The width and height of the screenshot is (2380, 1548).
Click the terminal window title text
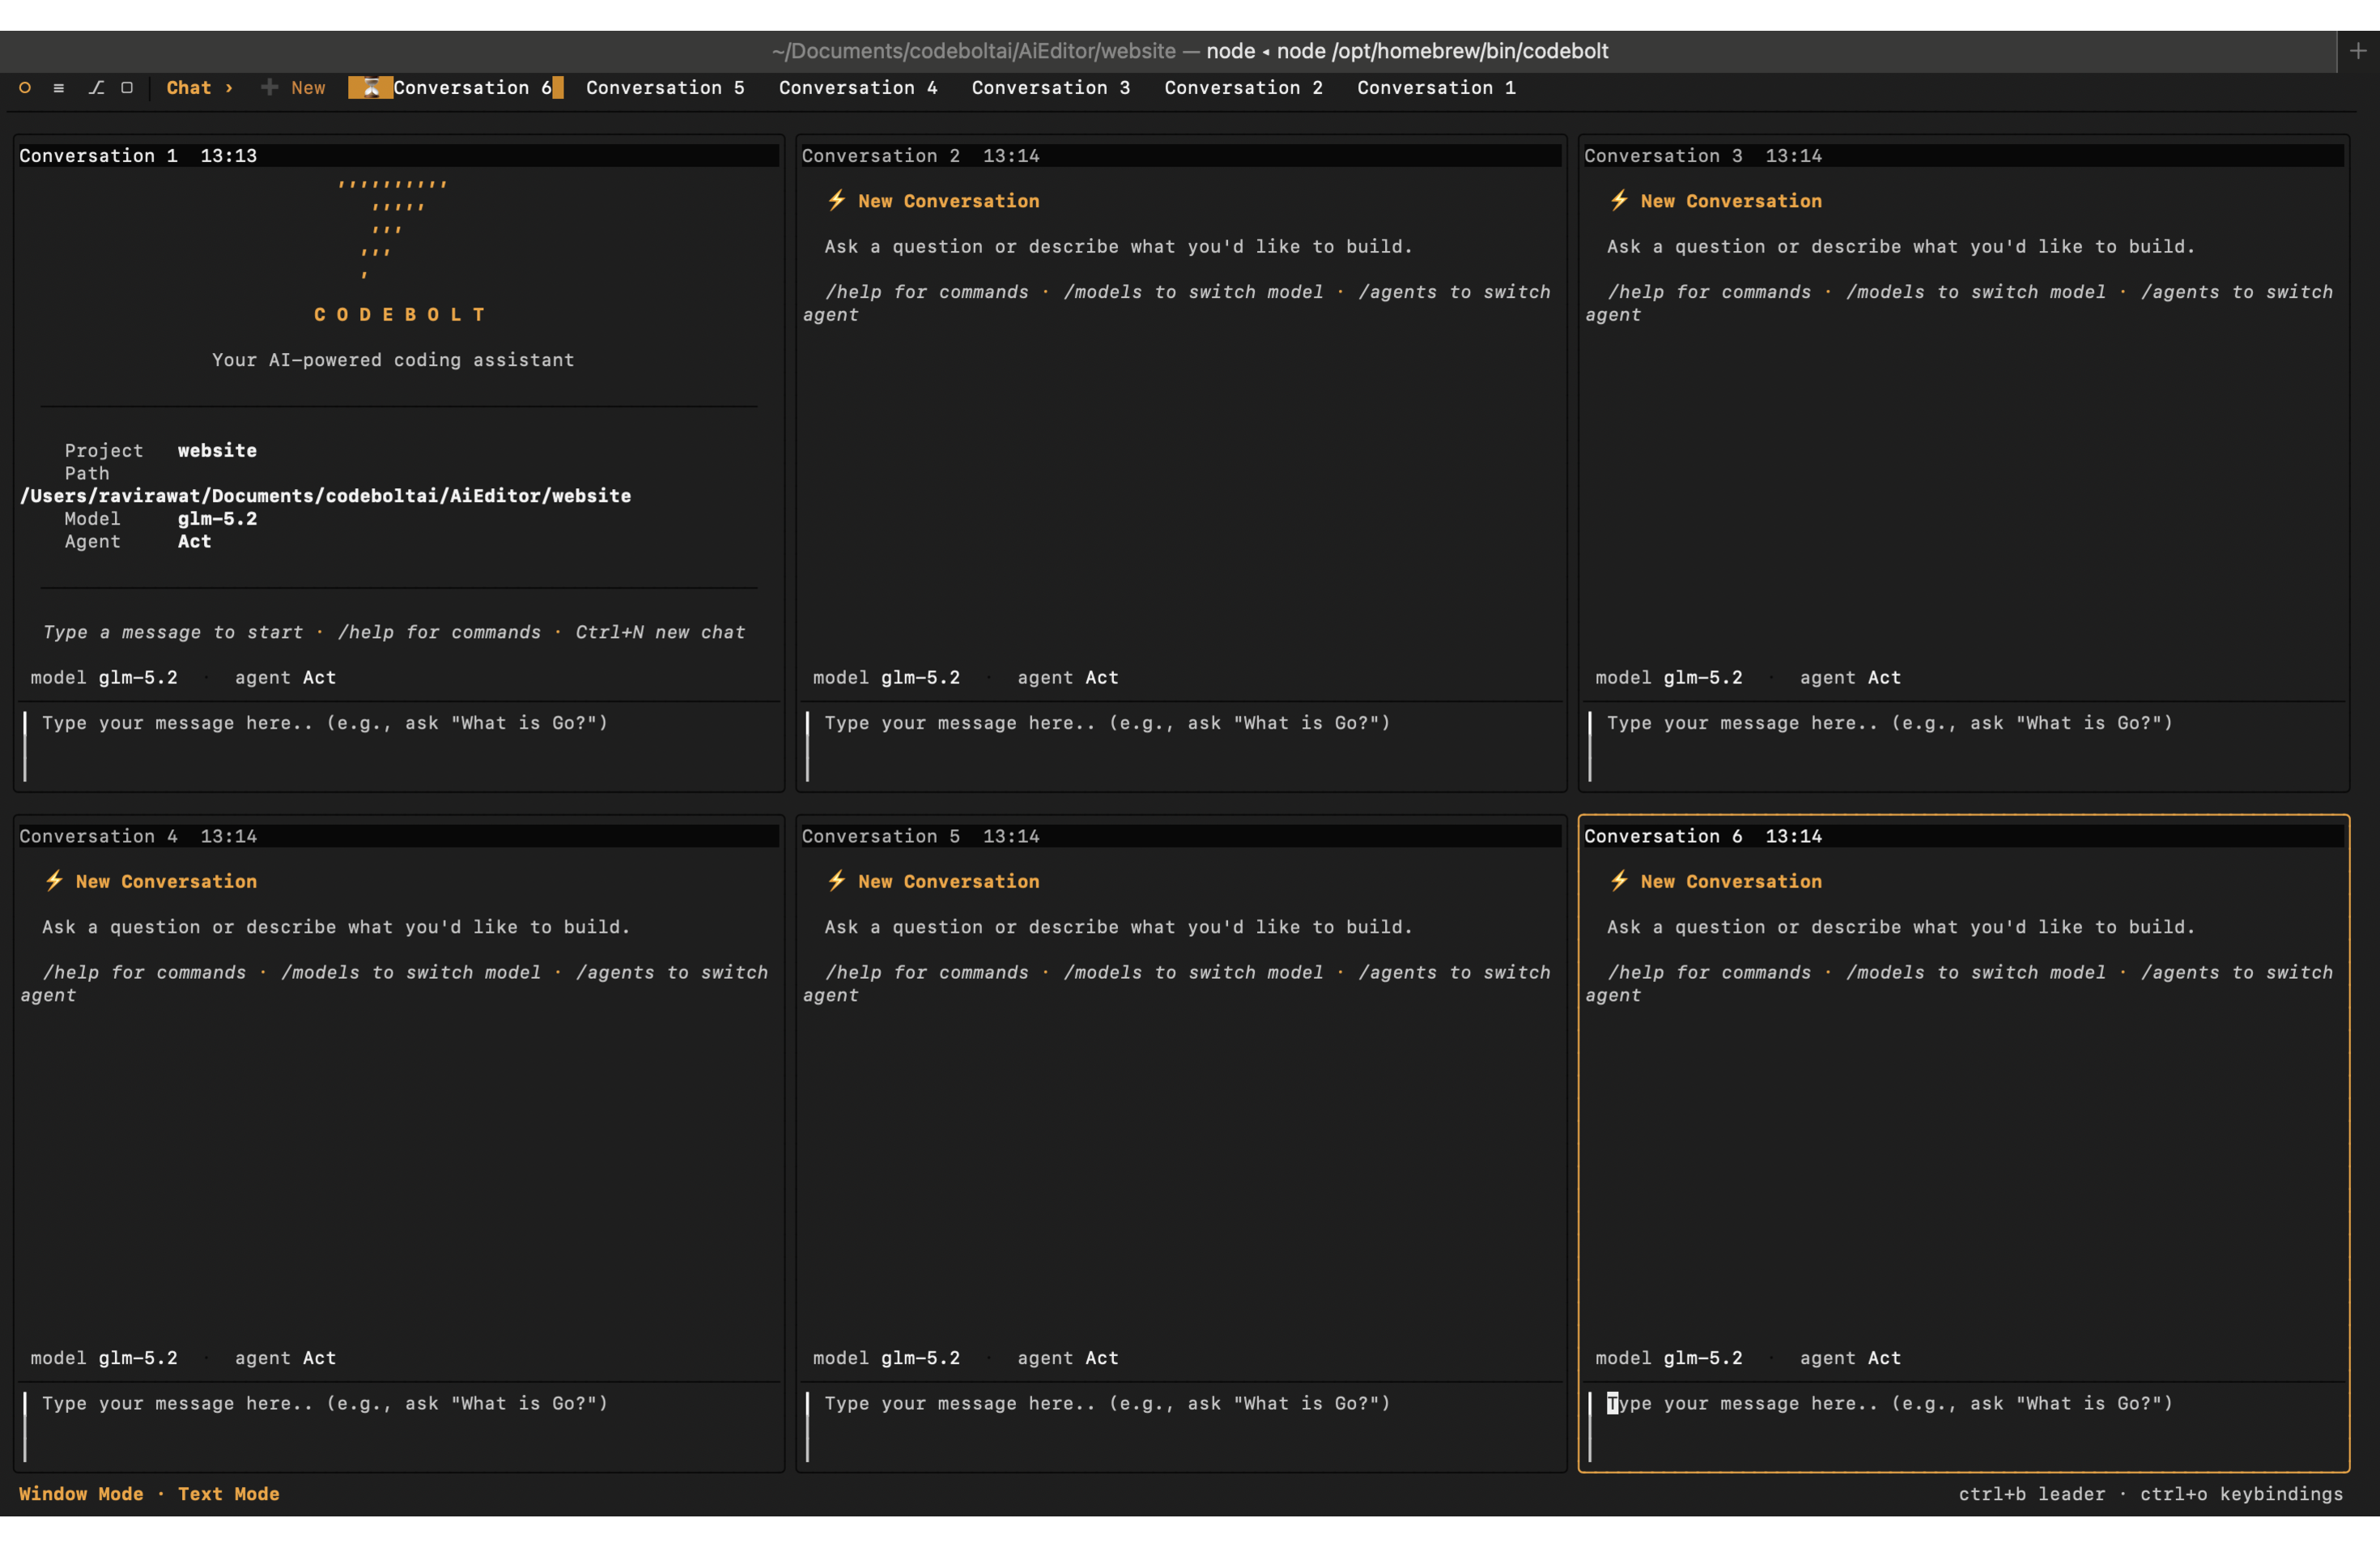1190,51
